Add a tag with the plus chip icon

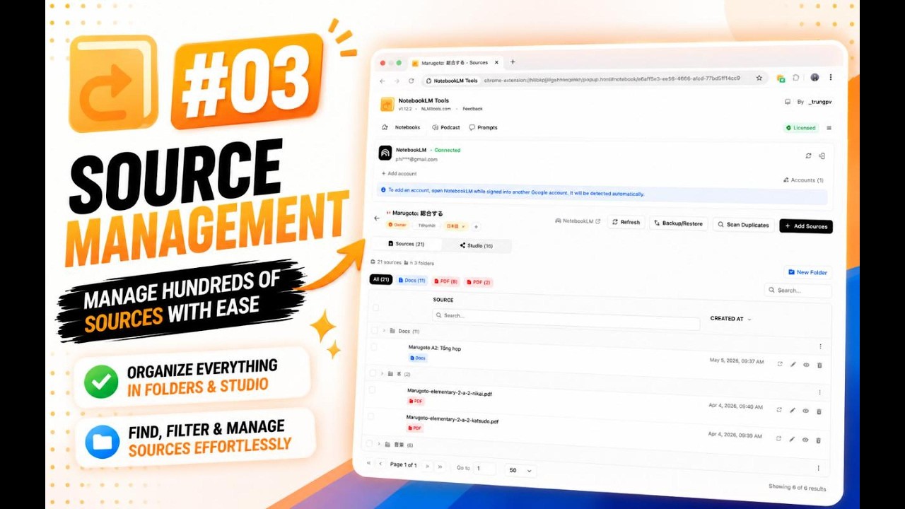476,226
